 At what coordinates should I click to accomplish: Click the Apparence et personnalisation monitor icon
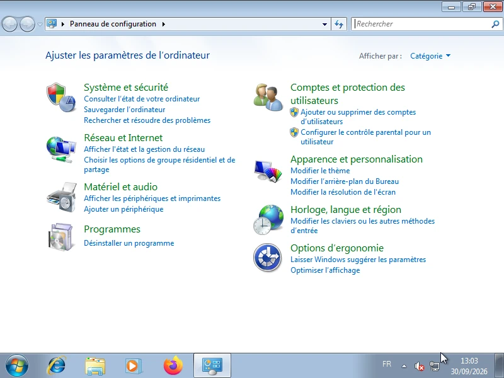(268, 171)
